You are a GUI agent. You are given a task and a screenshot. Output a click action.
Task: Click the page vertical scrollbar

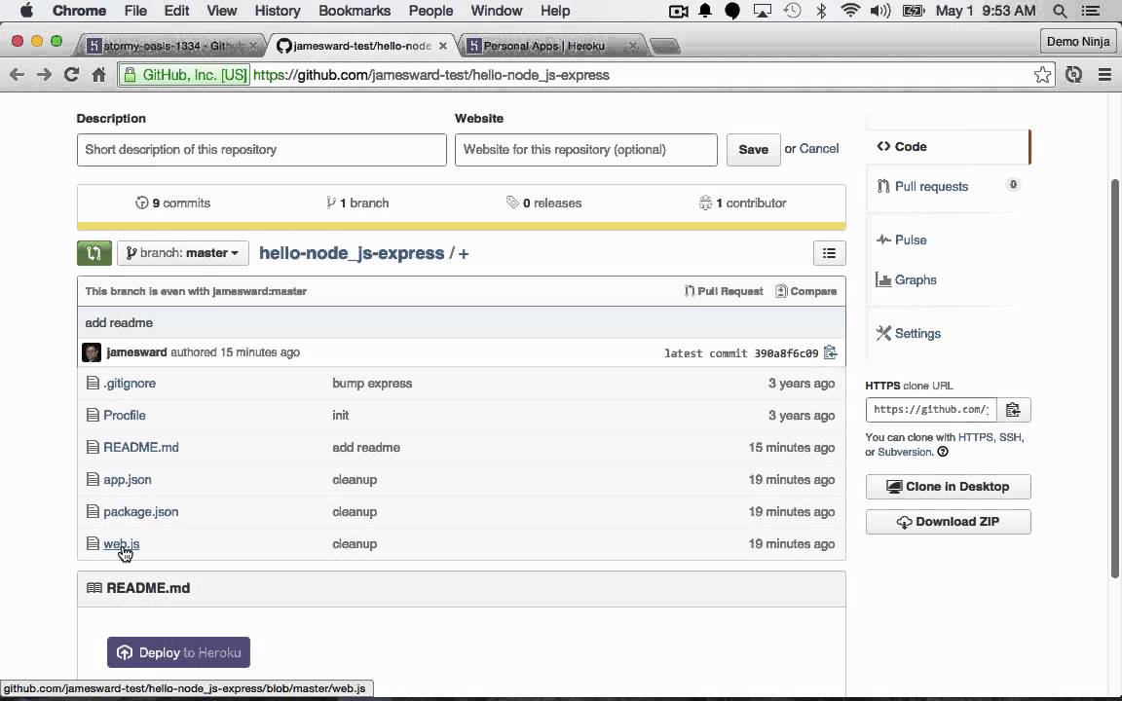(1114, 379)
